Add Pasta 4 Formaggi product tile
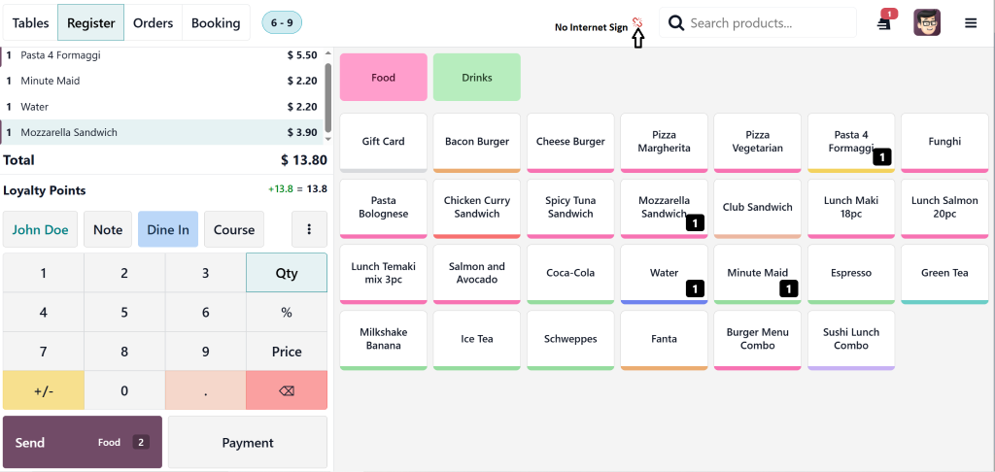The height and width of the screenshot is (472, 995). click(851, 142)
